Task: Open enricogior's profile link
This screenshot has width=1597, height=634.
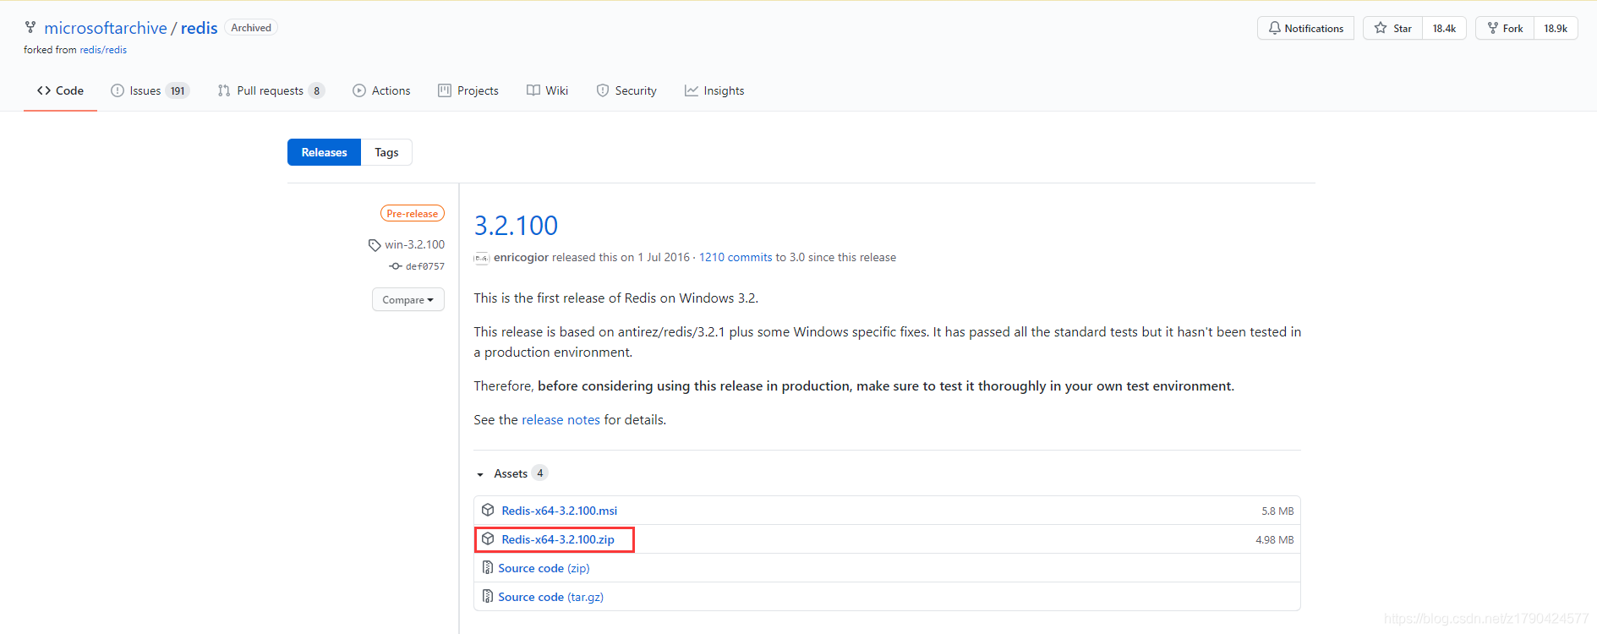Action: coord(521,257)
